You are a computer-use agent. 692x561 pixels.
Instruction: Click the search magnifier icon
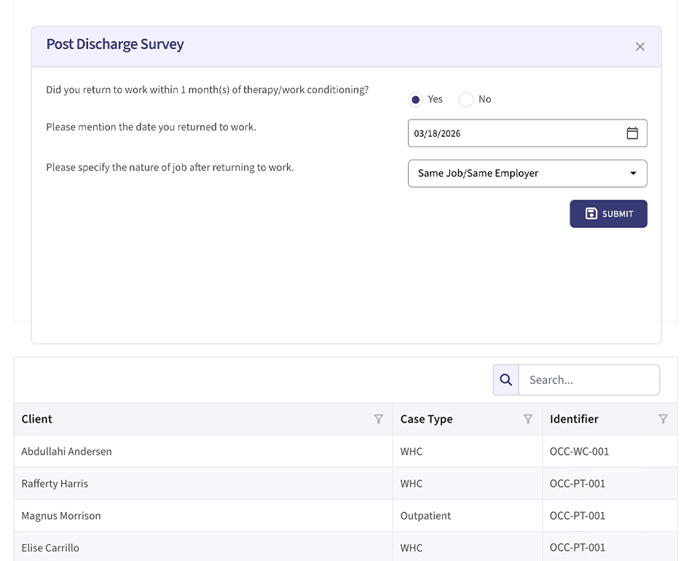(x=506, y=380)
